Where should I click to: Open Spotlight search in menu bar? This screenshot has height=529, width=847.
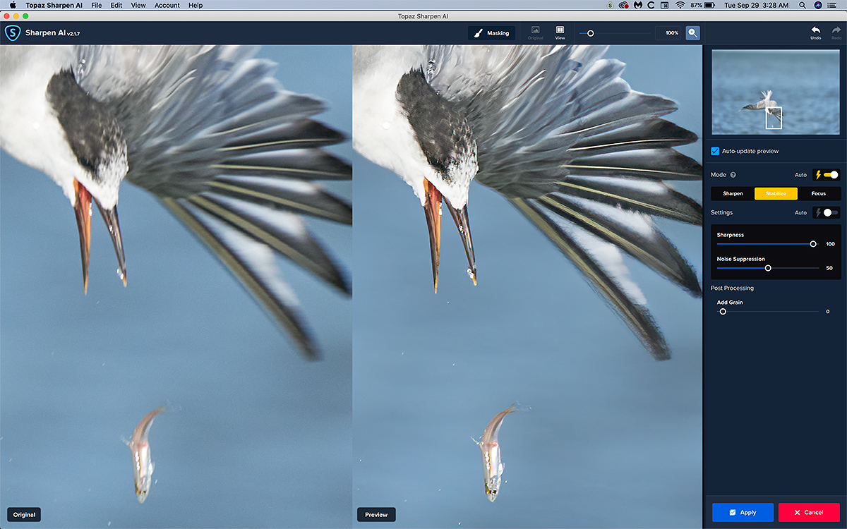pos(804,5)
